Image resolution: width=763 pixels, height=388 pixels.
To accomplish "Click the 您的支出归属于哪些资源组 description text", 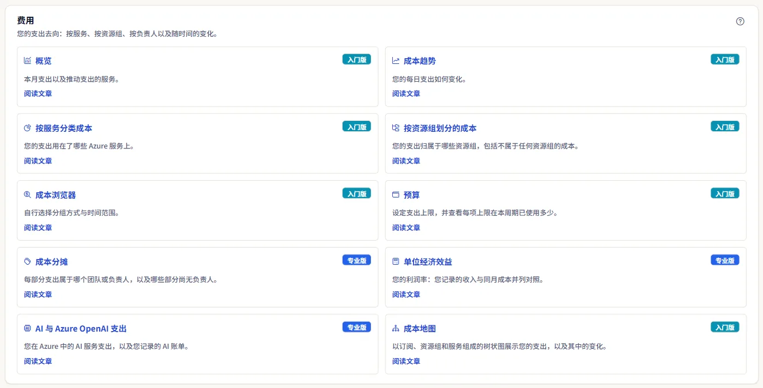I will click(x=485, y=146).
